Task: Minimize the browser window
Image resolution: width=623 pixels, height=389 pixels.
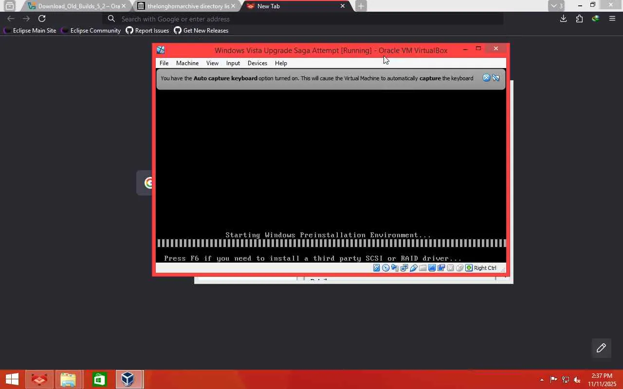Action: coord(580,5)
